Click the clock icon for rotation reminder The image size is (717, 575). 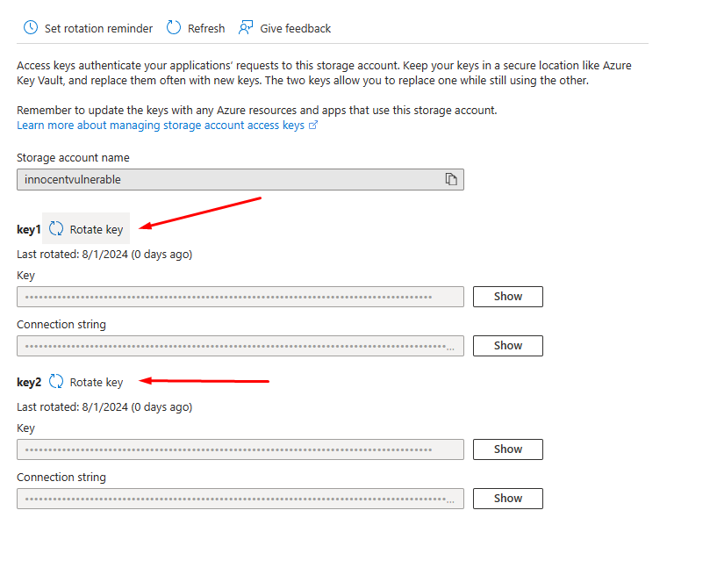click(x=31, y=28)
